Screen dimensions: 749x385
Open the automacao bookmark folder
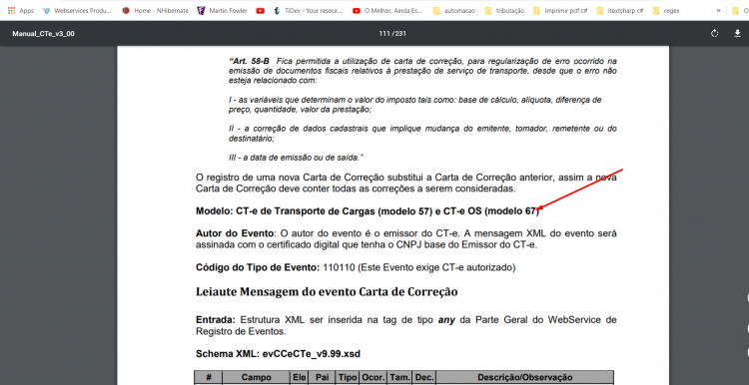[454, 11]
